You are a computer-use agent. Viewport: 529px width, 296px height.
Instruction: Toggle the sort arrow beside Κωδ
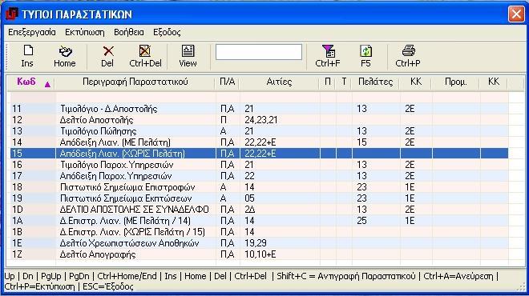tap(47, 84)
